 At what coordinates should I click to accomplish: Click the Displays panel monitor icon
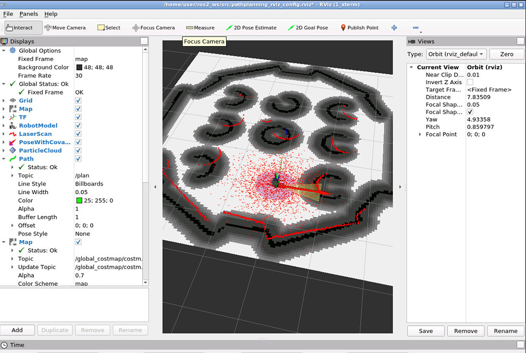click(4, 42)
